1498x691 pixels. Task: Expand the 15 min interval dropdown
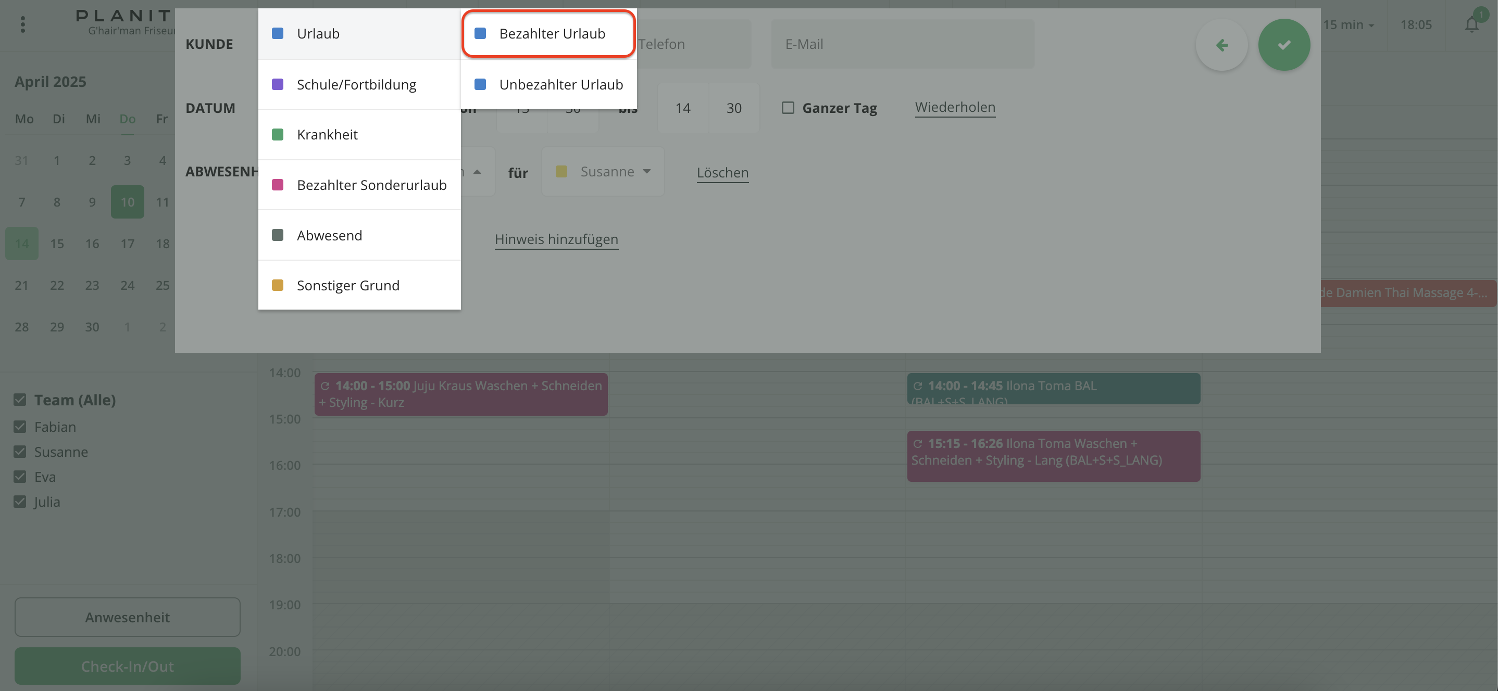pyautogui.click(x=1349, y=25)
